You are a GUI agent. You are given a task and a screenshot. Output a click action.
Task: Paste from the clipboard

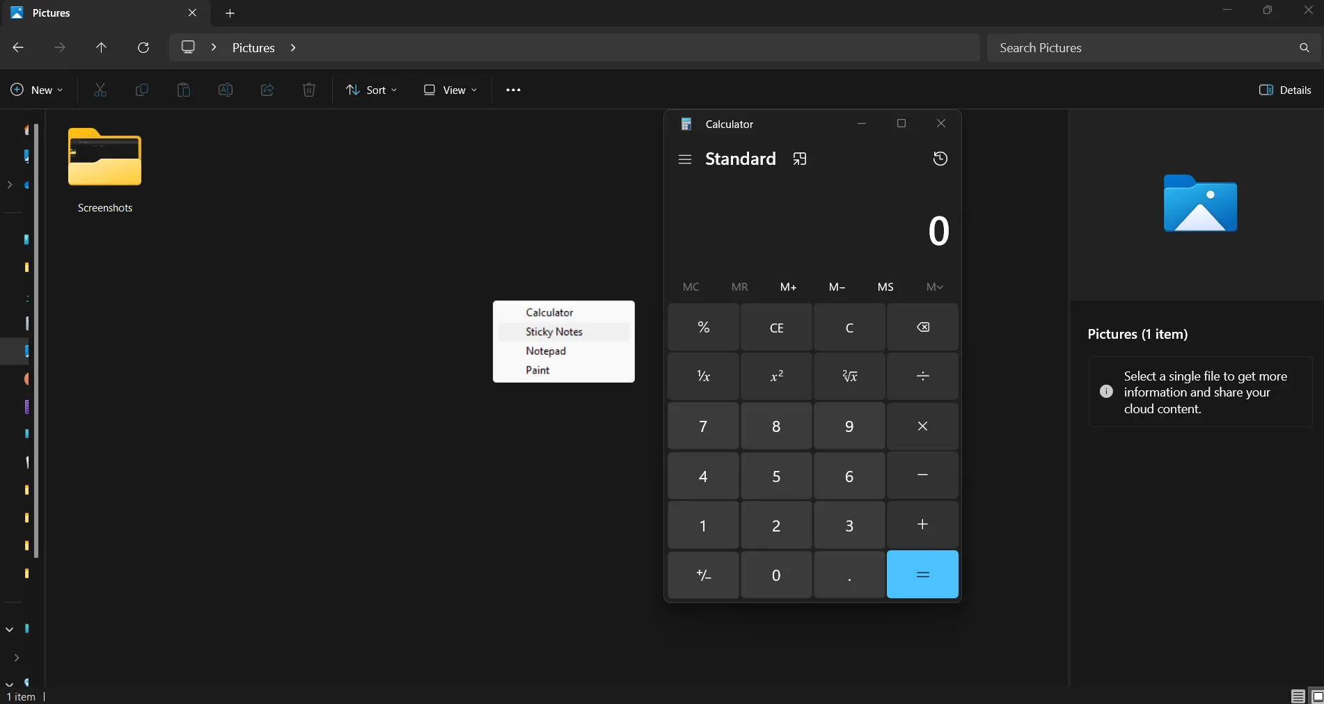click(x=183, y=90)
